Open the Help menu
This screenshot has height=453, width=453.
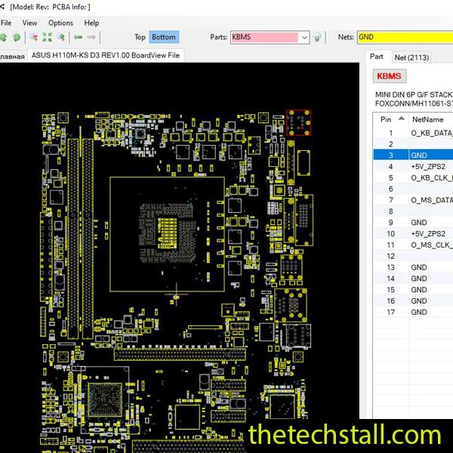pyautogui.click(x=91, y=23)
